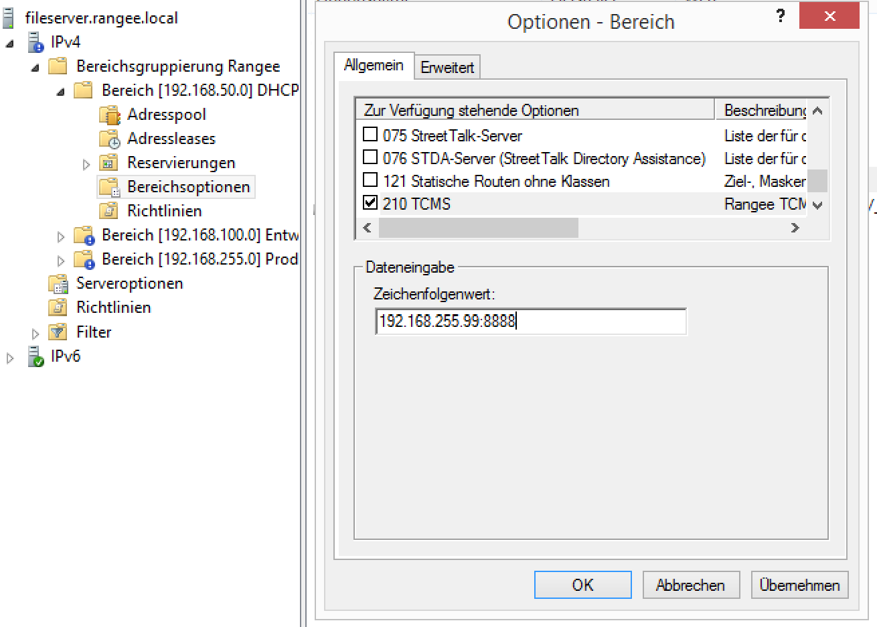Click the fileserver.rangee.local server icon
Image resolution: width=877 pixels, height=627 pixels.
point(9,18)
